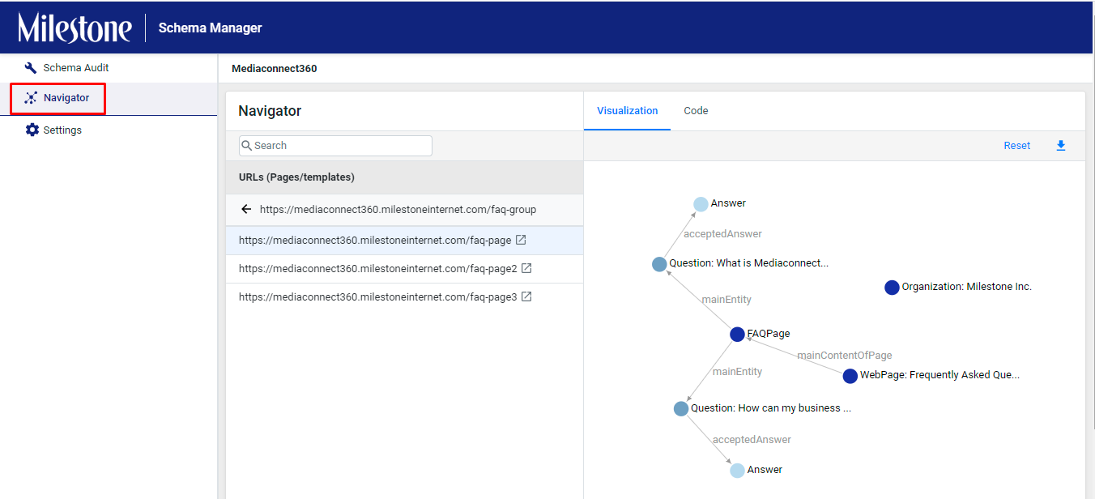The height and width of the screenshot is (499, 1095).
Task: Open faq-page in new tab icon
Action: (x=521, y=240)
